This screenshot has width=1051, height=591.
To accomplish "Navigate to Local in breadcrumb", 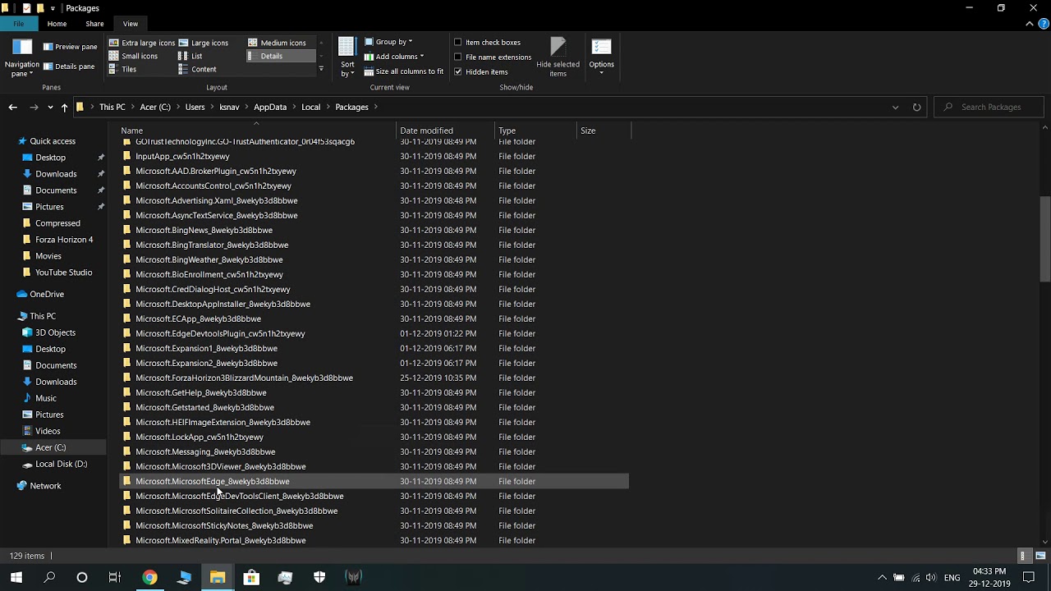I will (310, 107).
